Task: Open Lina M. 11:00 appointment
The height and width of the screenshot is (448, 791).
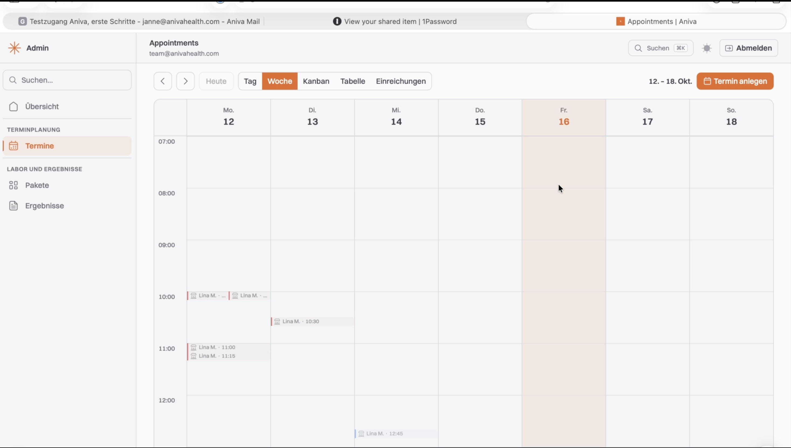Action: 229,347
